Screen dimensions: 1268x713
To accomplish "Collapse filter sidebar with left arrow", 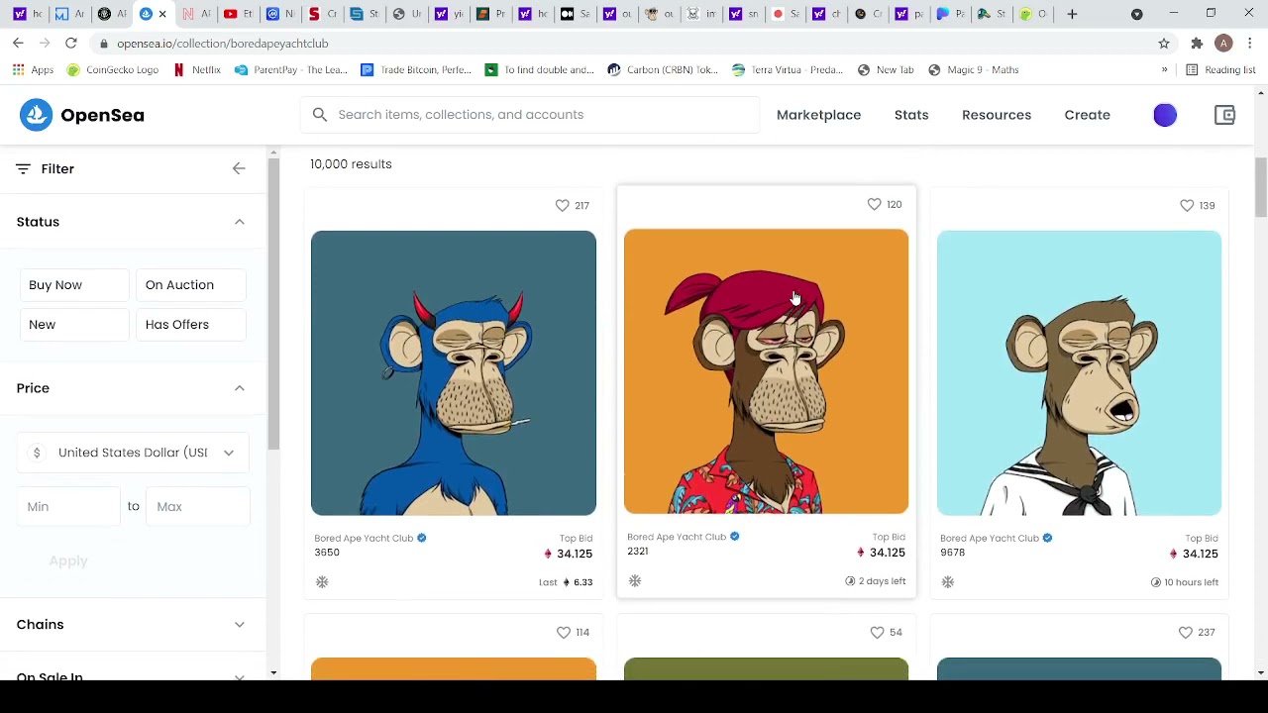I will coord(239,169).
